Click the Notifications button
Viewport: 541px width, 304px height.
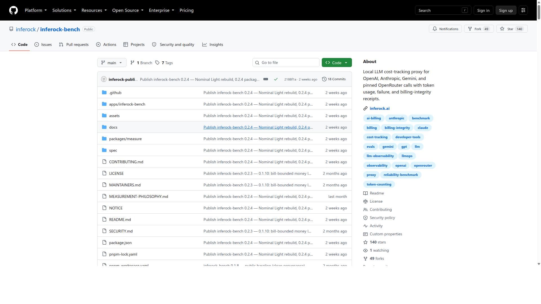click(445, 29)
